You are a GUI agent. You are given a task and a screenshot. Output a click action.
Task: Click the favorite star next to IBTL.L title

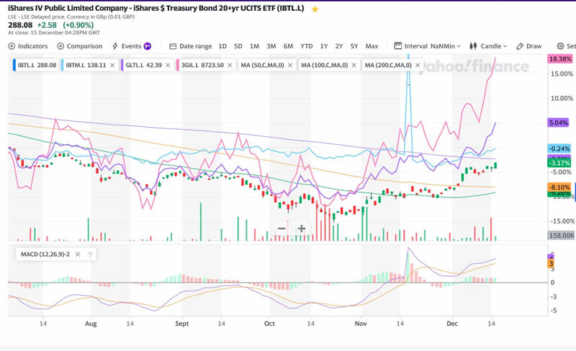pos(315,9)
